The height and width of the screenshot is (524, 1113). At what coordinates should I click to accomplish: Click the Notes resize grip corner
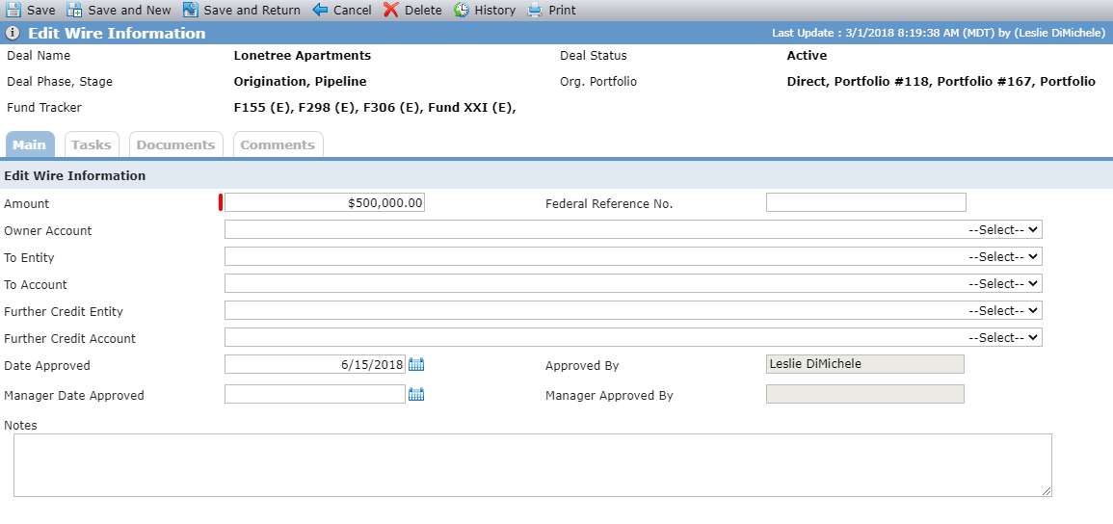pos(1047,491)
